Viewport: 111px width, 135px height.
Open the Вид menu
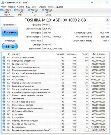tap(28, 7)
